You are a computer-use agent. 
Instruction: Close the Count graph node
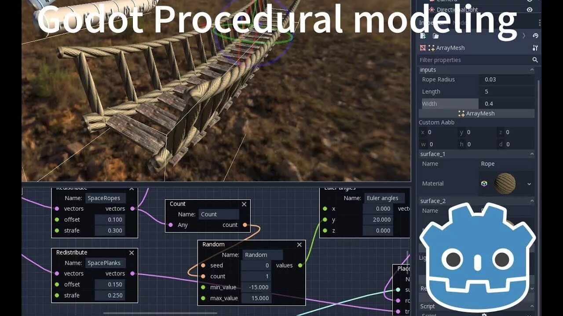coord(244,204)
